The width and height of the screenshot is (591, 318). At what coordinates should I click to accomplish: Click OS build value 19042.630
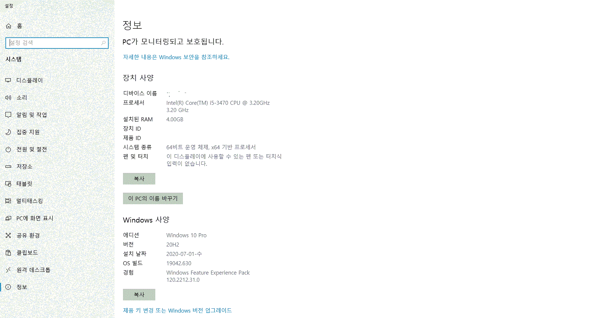pyautogui.click(x=179, y=263)
